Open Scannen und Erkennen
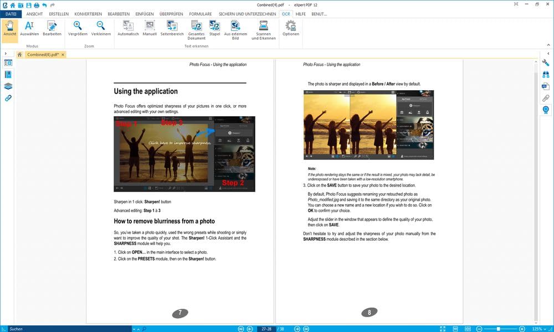 coord(263,29)
